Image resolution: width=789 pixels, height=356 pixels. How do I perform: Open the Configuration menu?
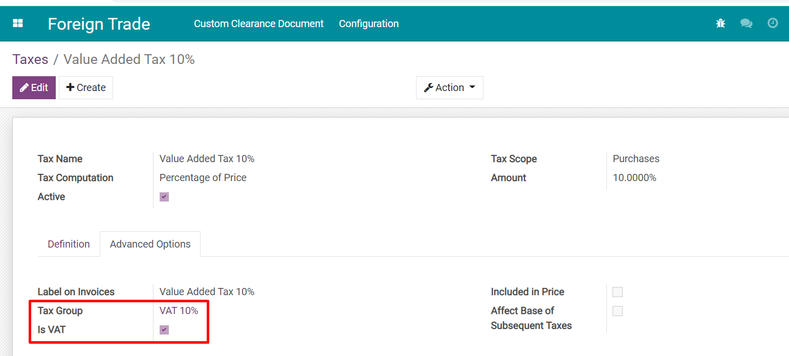point(368,24)
